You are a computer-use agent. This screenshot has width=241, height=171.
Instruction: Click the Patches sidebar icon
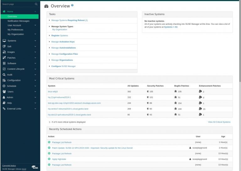[4, 58]
